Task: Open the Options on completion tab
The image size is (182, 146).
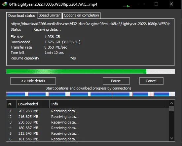Action: tap(81, 15)
